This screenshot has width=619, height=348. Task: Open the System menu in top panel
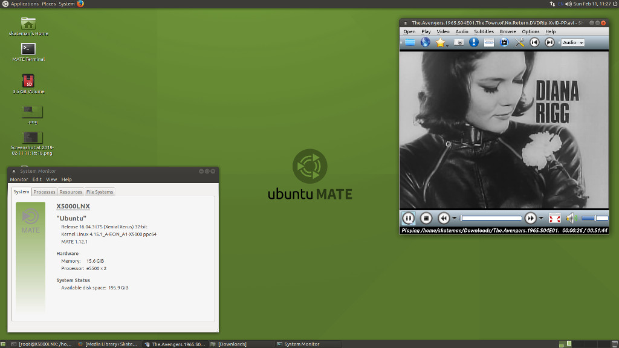click(x=66, y=4)
